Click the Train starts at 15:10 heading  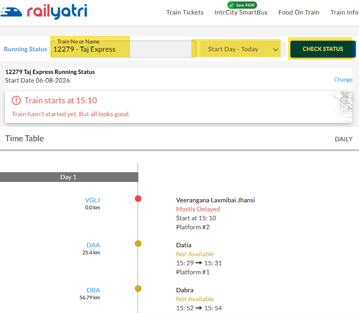(61, 100)
